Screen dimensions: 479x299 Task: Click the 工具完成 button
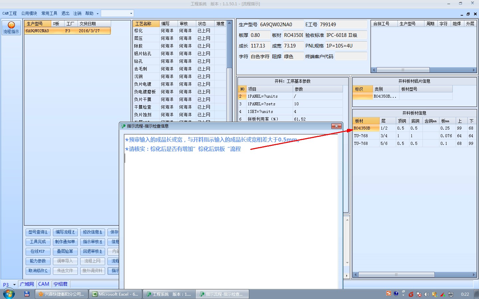tap(38, 242)
